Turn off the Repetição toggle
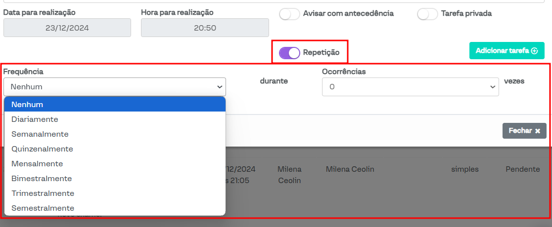Viewport: 552px width, 227px height. tap(289, 53)
